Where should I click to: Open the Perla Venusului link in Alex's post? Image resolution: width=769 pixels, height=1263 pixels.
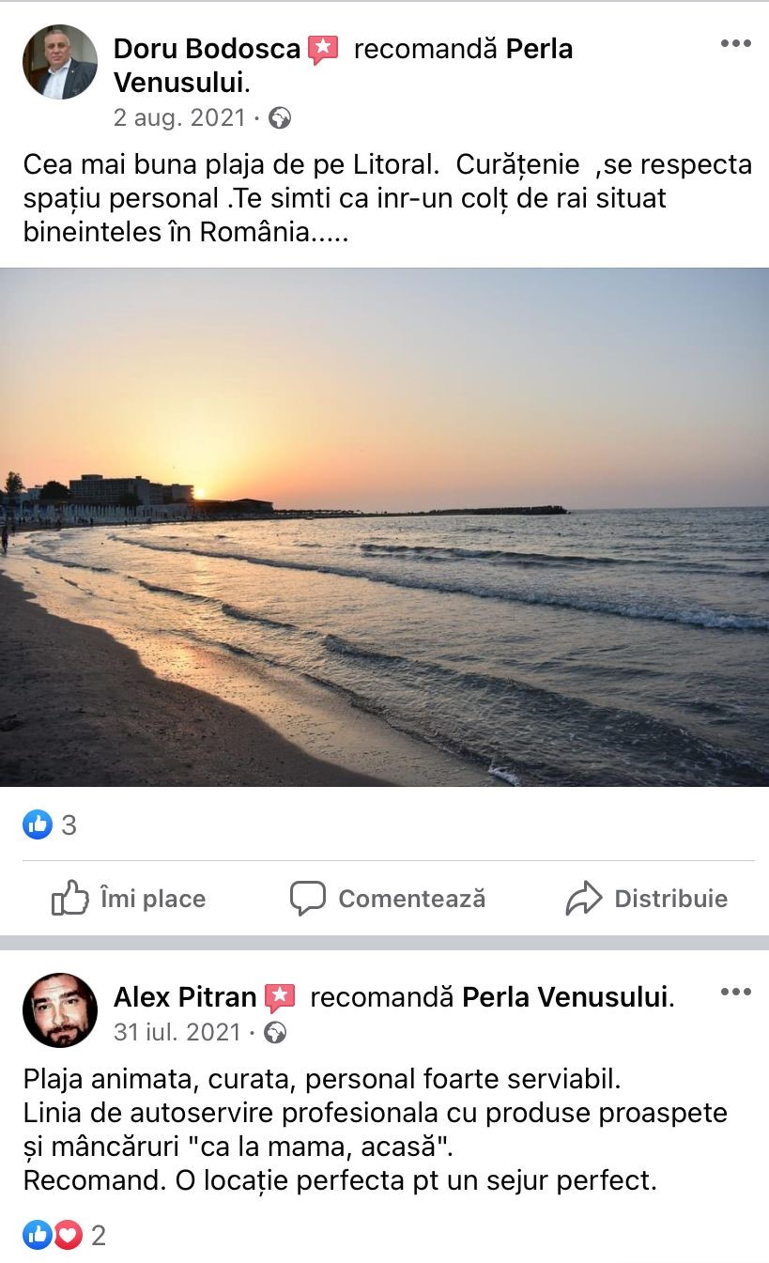(x=565, y=997)
